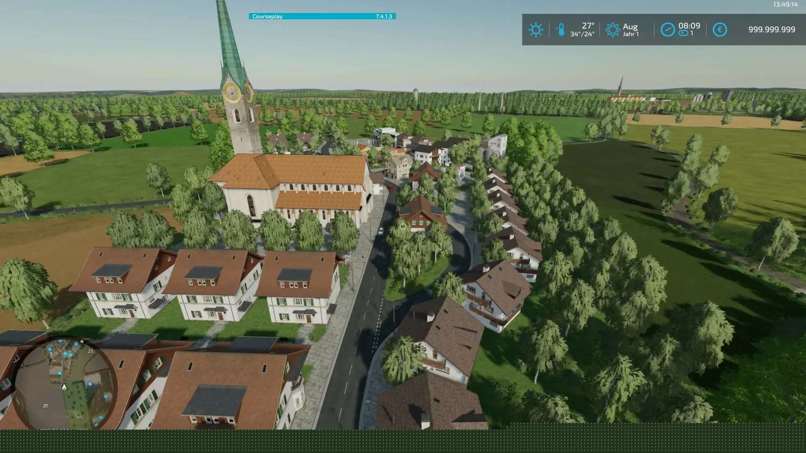This screenshot has width=806, height=453.
Task: Click the 08:09 game time
Action: [x=689, y=26]
